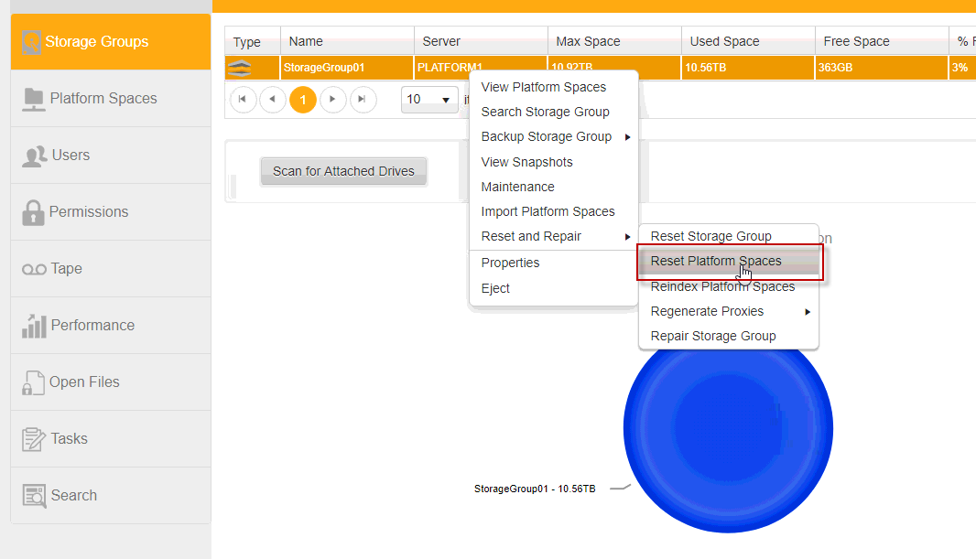Click the 10.56TB used space cell
This screenshot has height=559, width=976.
747,68
